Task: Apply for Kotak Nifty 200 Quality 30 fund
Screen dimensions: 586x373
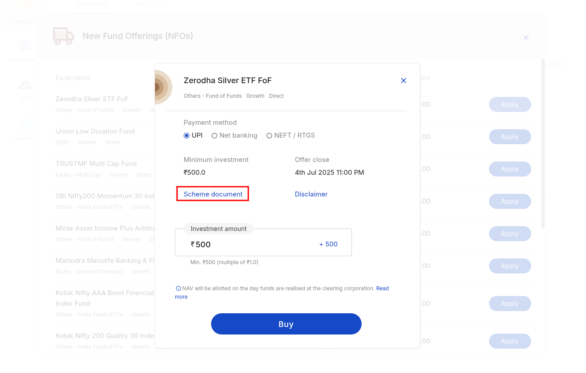Action: [x=510, y=341]
